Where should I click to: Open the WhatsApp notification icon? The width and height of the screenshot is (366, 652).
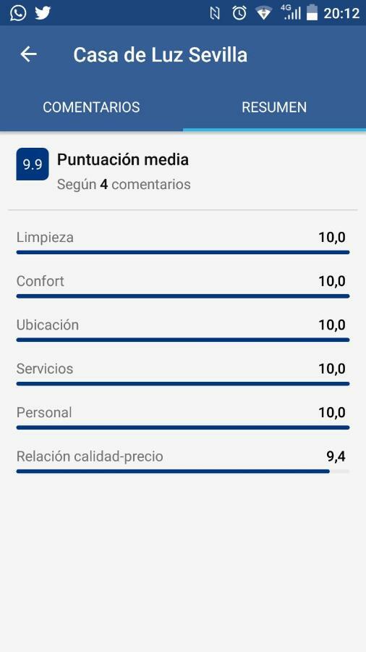pyautogui.click(x=18, y=13)
